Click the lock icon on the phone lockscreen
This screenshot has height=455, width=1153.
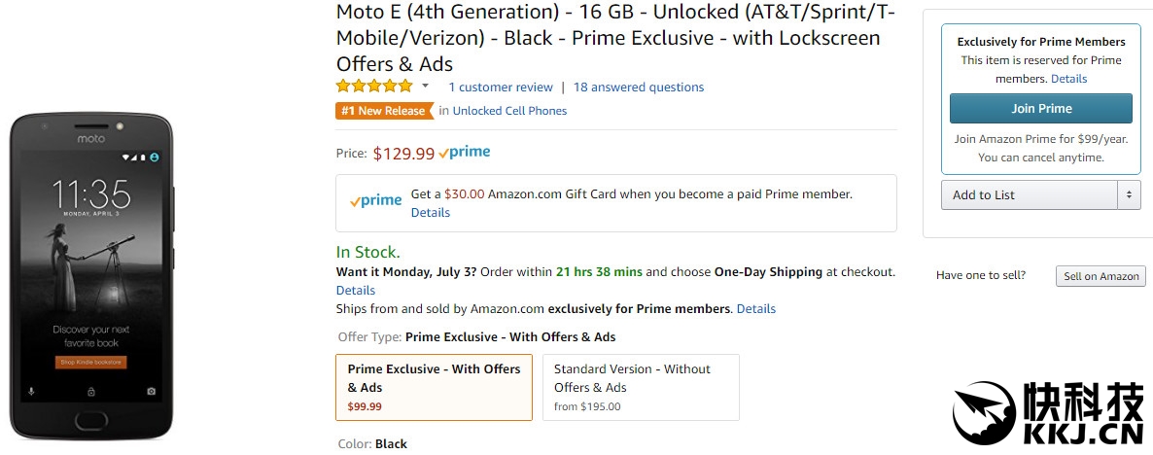(x=90, y=392)
